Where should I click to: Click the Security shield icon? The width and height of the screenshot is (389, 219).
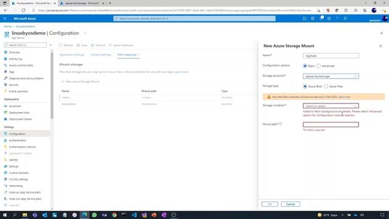coord(5,85)
